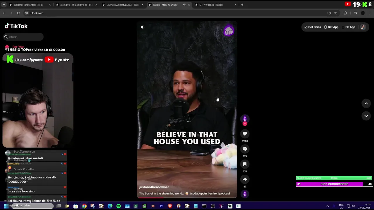Viewport: 374px width, 210px height.
Task: Open the Chrome profile circle icon
Action: [363, 13]
